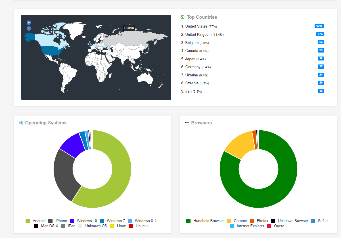Toggle Chrome in the Browsers legend

240,221
